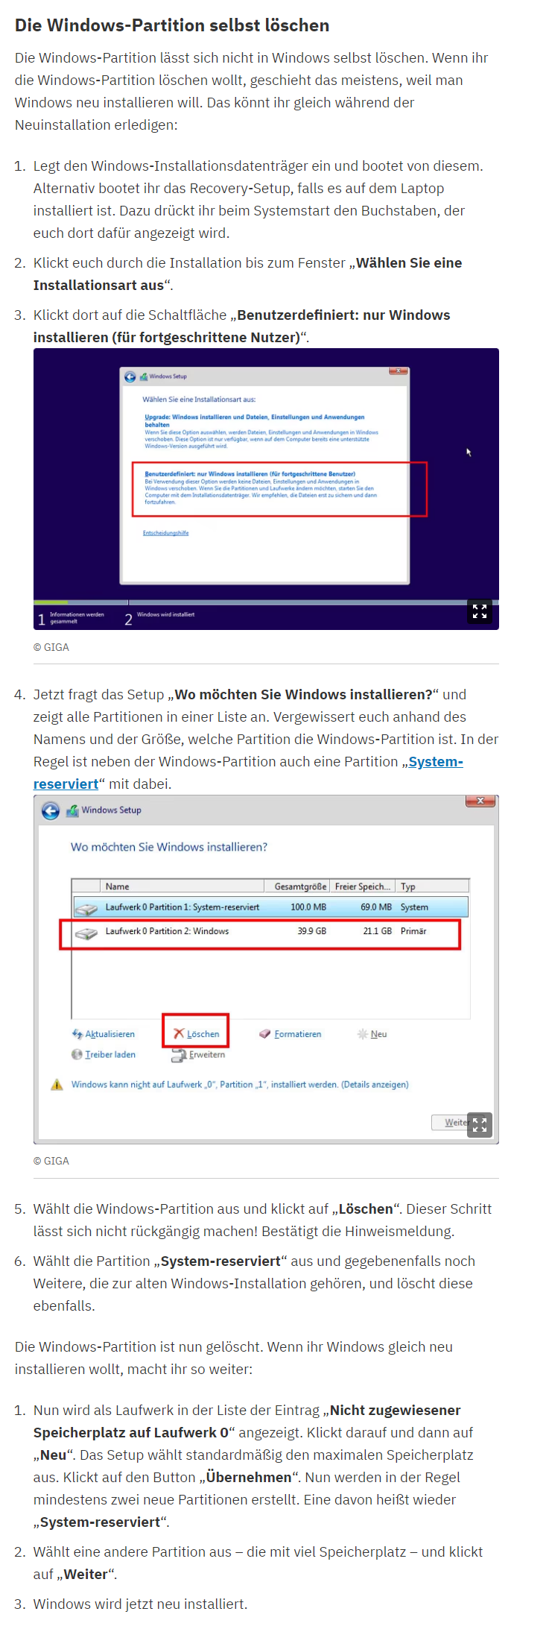This screenshot has width=549, height=1629.
Task: Close the Installationsart Windows Setup dialog
Action: 399,371
